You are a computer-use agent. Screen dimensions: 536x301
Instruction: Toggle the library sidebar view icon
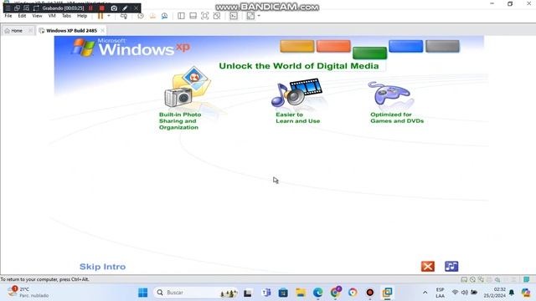point(181,16)
